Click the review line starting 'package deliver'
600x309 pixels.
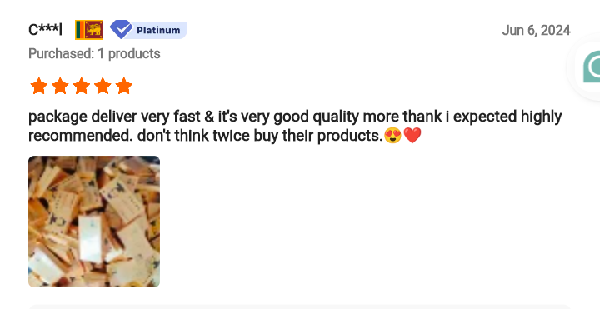pos(295,117)
